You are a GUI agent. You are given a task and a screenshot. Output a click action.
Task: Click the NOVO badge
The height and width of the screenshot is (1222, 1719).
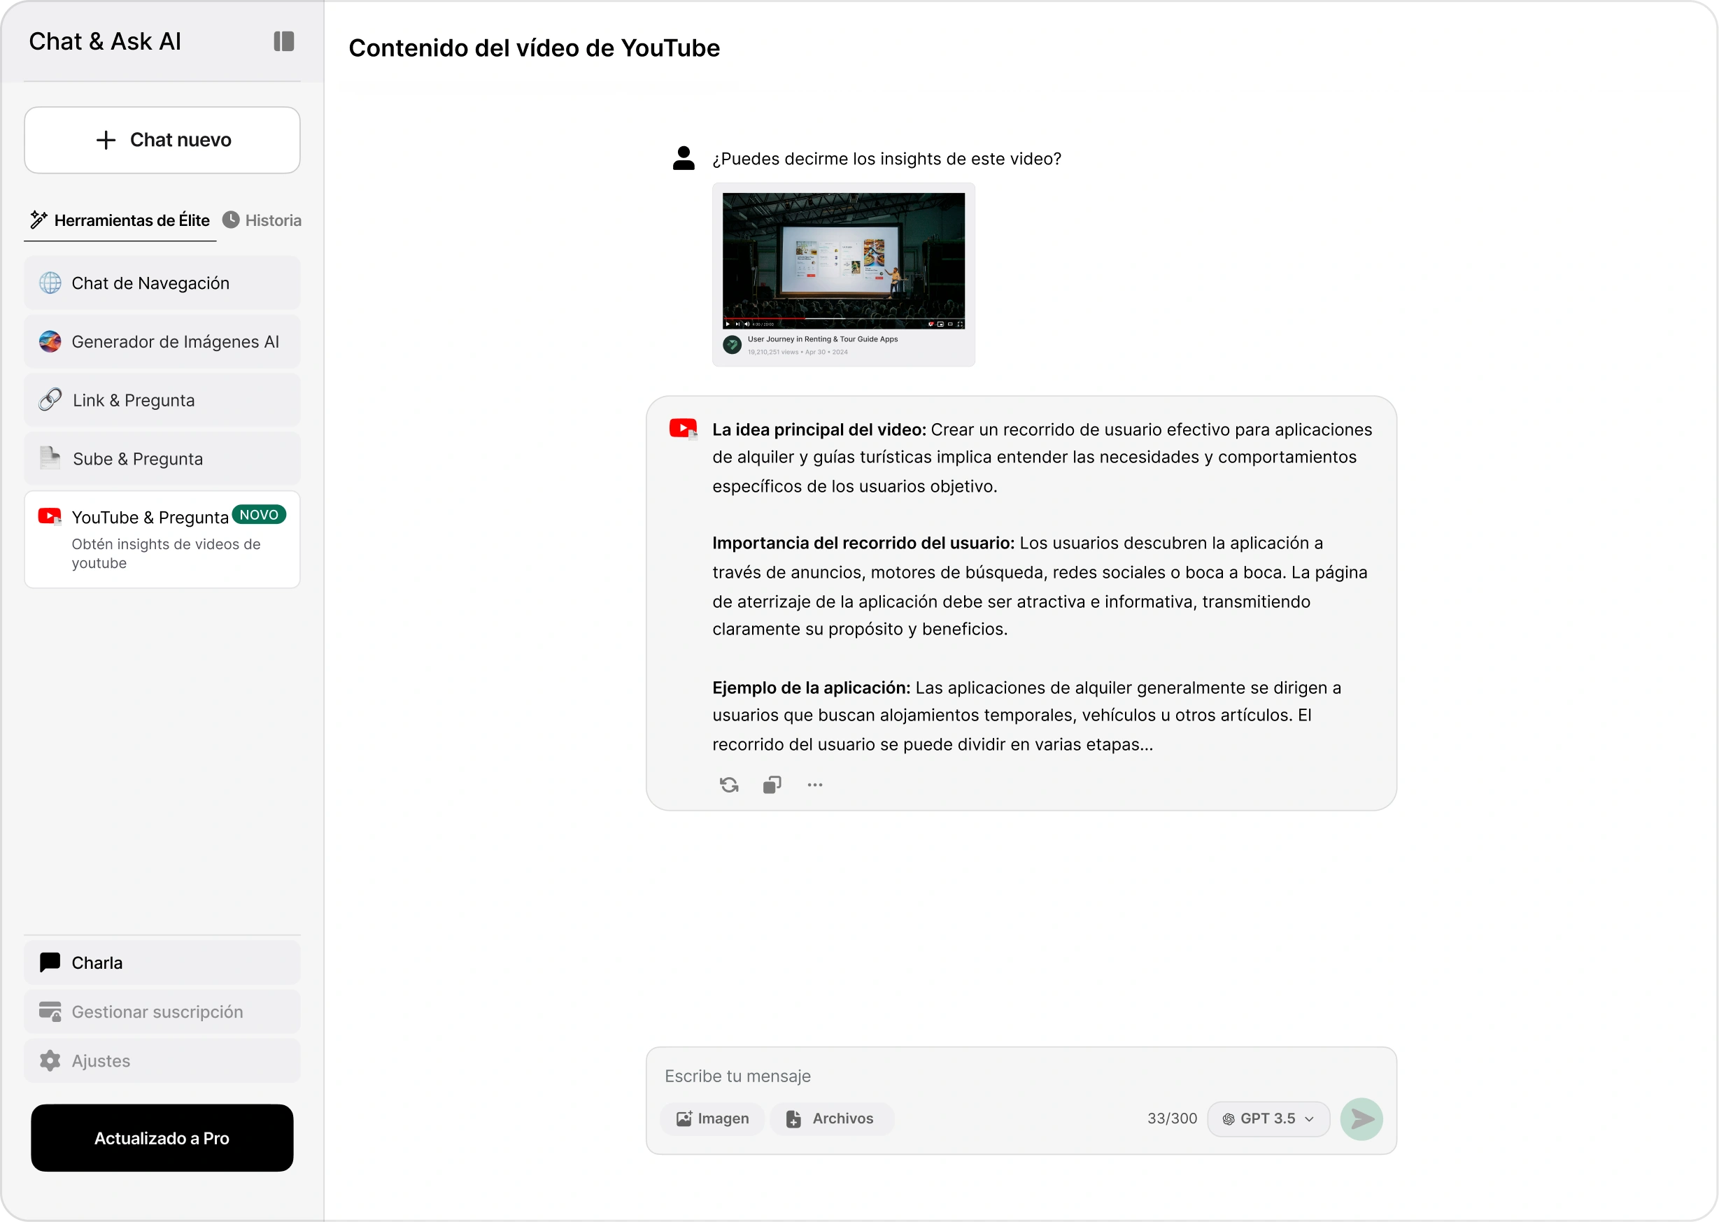tap(259, 515)
